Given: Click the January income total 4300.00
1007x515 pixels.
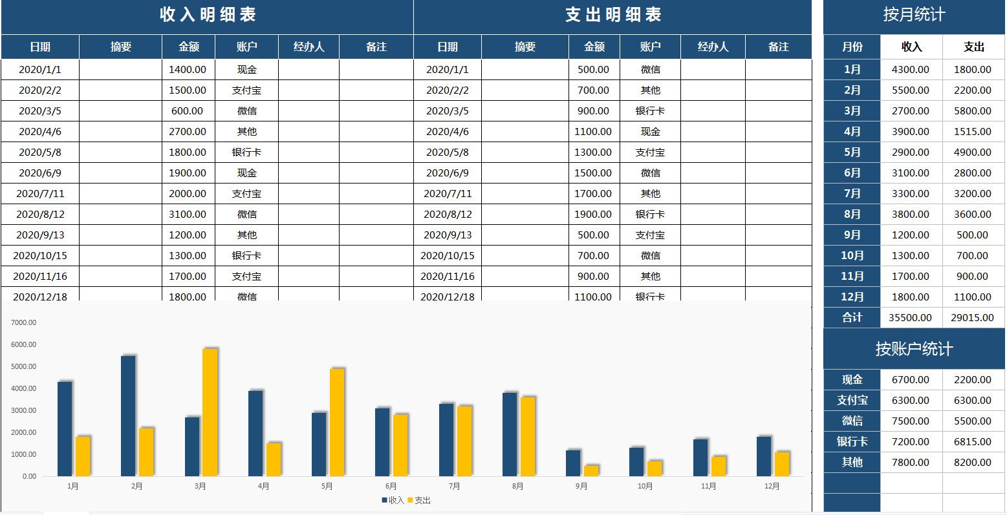Looking at the screenshot, I should coord(911,69).
